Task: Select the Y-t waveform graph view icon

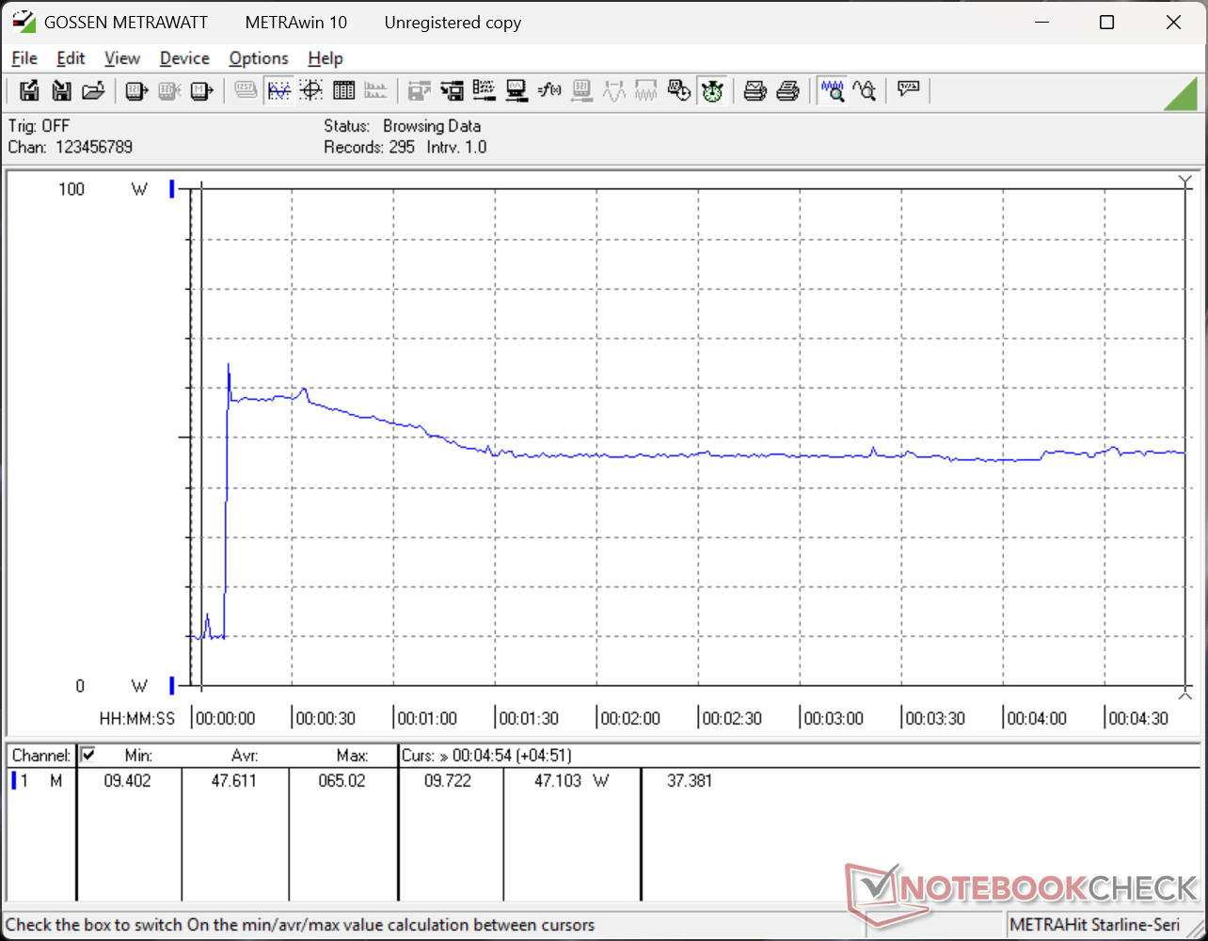Action: pos(279,91)
